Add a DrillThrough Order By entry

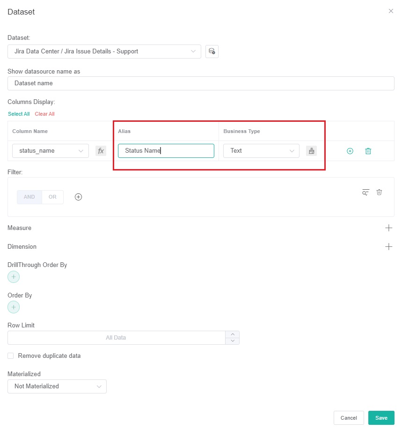tap(14, 277)
